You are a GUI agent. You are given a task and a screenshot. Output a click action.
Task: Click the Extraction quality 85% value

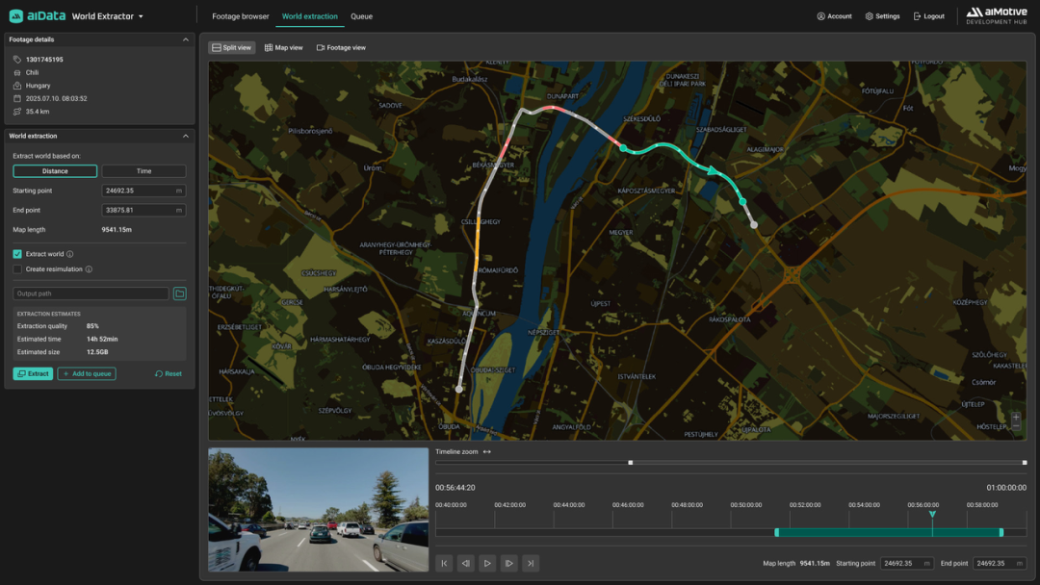pyautogui.click(x=92, y=326)
